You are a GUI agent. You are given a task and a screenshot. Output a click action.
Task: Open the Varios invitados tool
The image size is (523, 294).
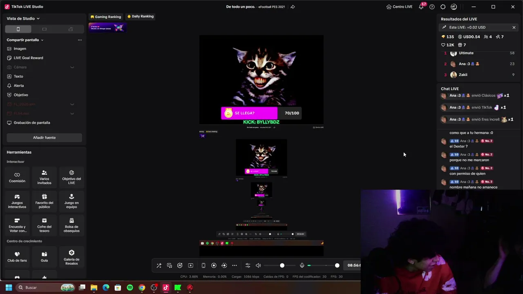44,177
